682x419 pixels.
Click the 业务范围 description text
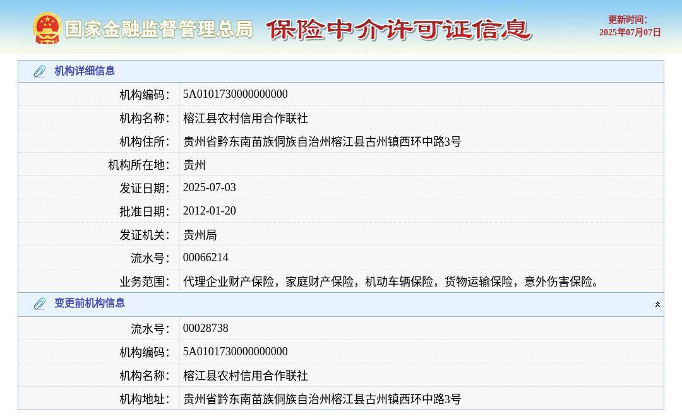391,281
